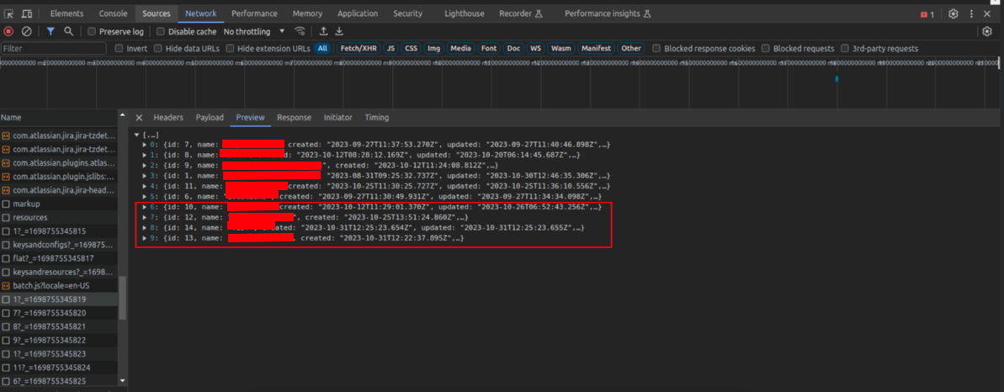Click the blue timeline overview request marker

pyautogui.click(x=837, y=79)
